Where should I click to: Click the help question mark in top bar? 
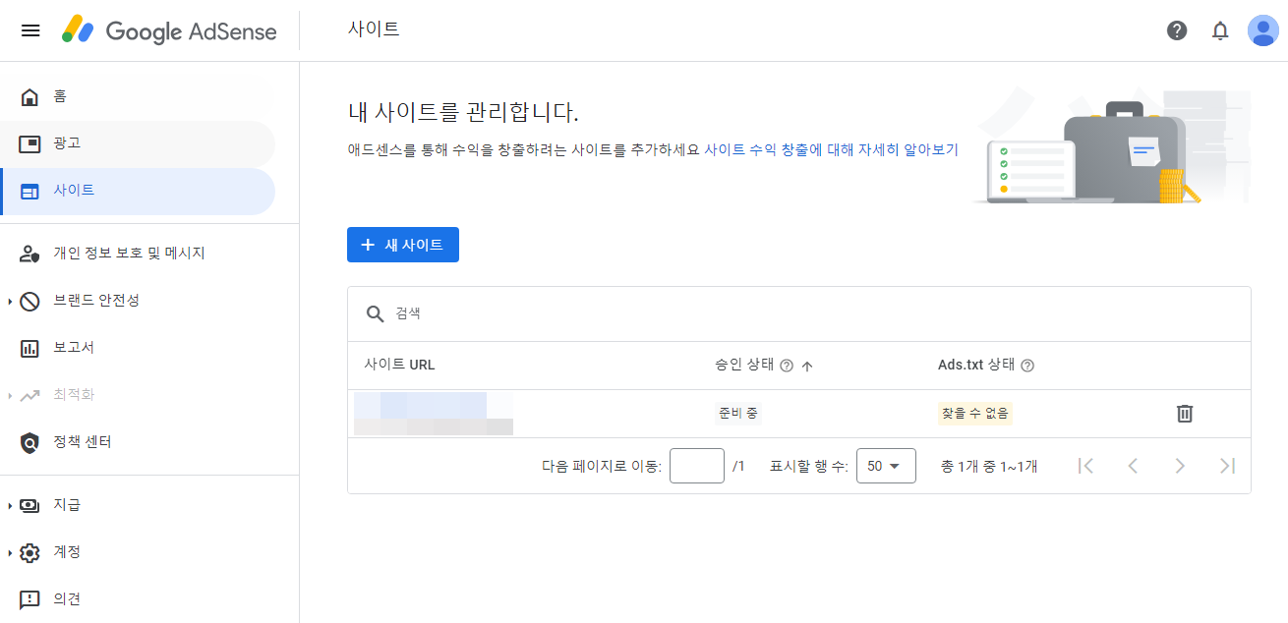pos(1177,30)
